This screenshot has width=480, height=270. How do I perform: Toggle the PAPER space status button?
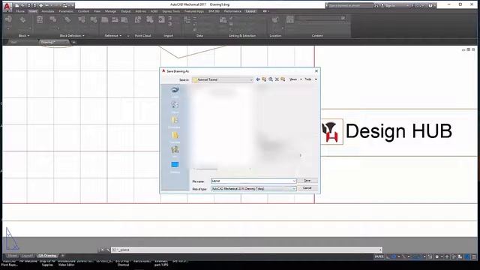[379, 256]
